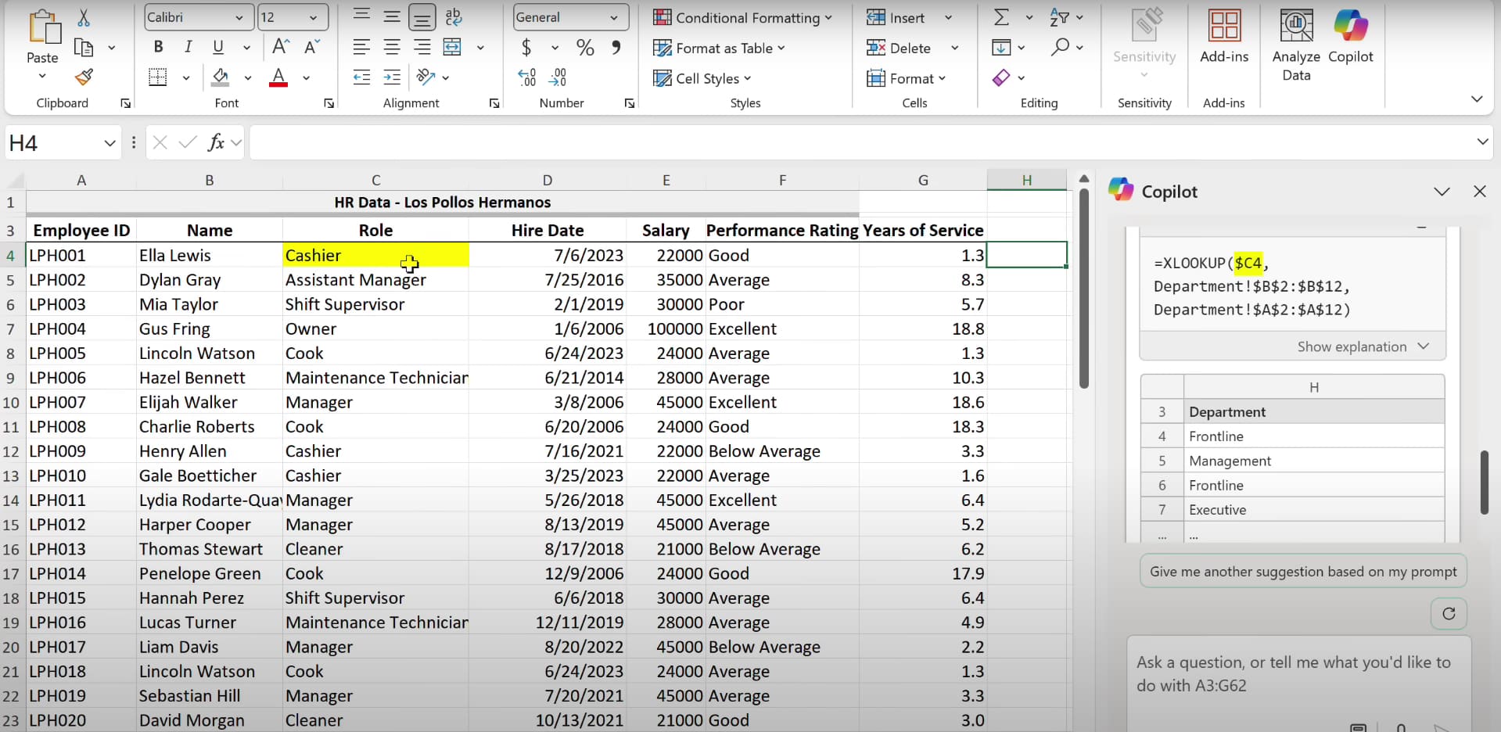Decrease indent

[361, 77]
